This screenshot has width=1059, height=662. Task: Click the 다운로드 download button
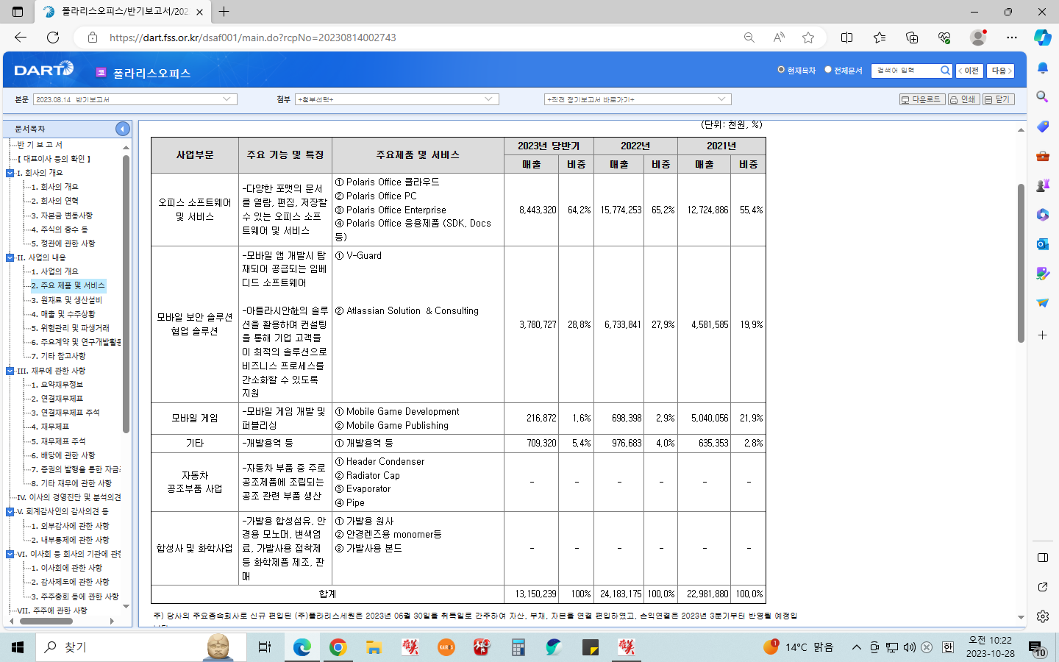tap(921, 99)
